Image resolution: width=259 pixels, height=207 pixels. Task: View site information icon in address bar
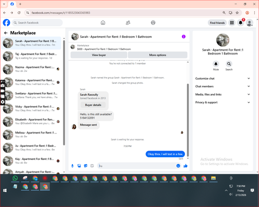coord(27,12)
